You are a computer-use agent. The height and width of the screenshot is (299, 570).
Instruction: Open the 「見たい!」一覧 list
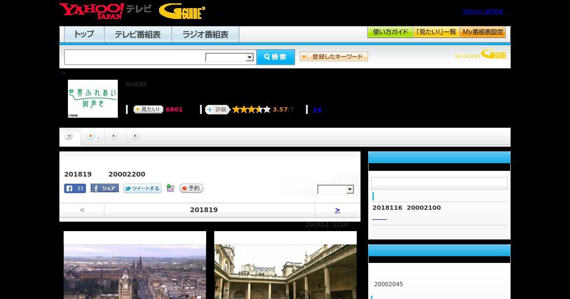click(436, 32)
